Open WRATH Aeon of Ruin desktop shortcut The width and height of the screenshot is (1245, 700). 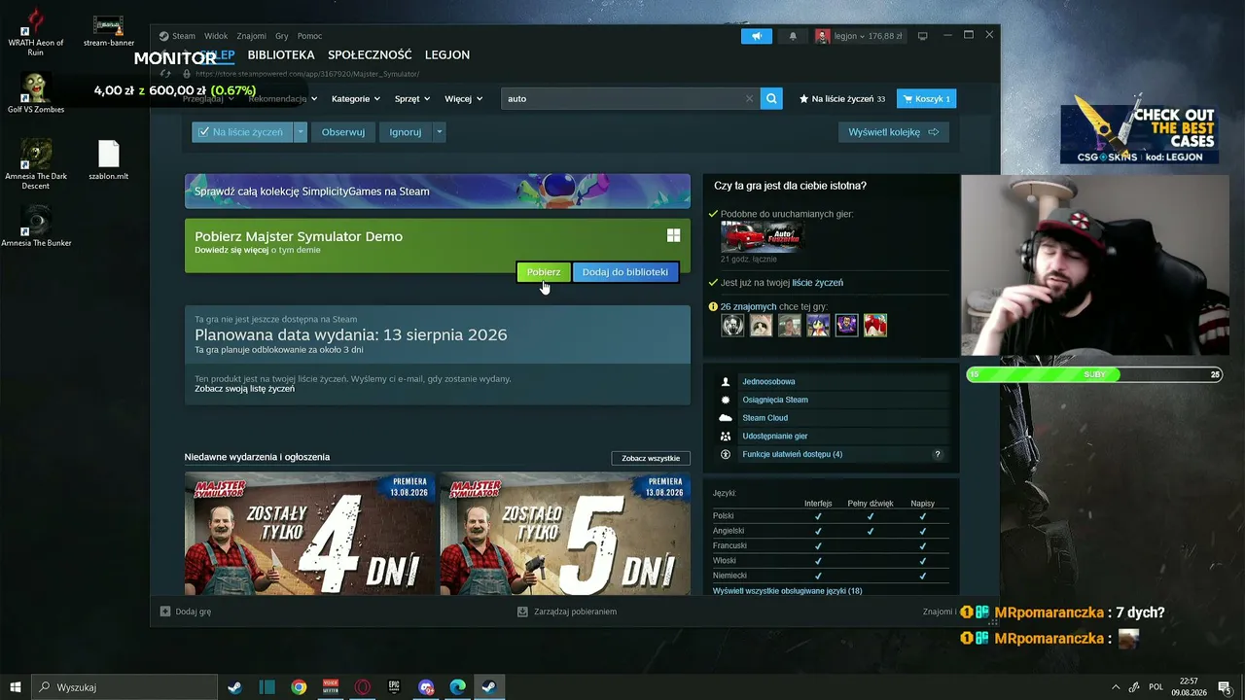pos(36,31)
